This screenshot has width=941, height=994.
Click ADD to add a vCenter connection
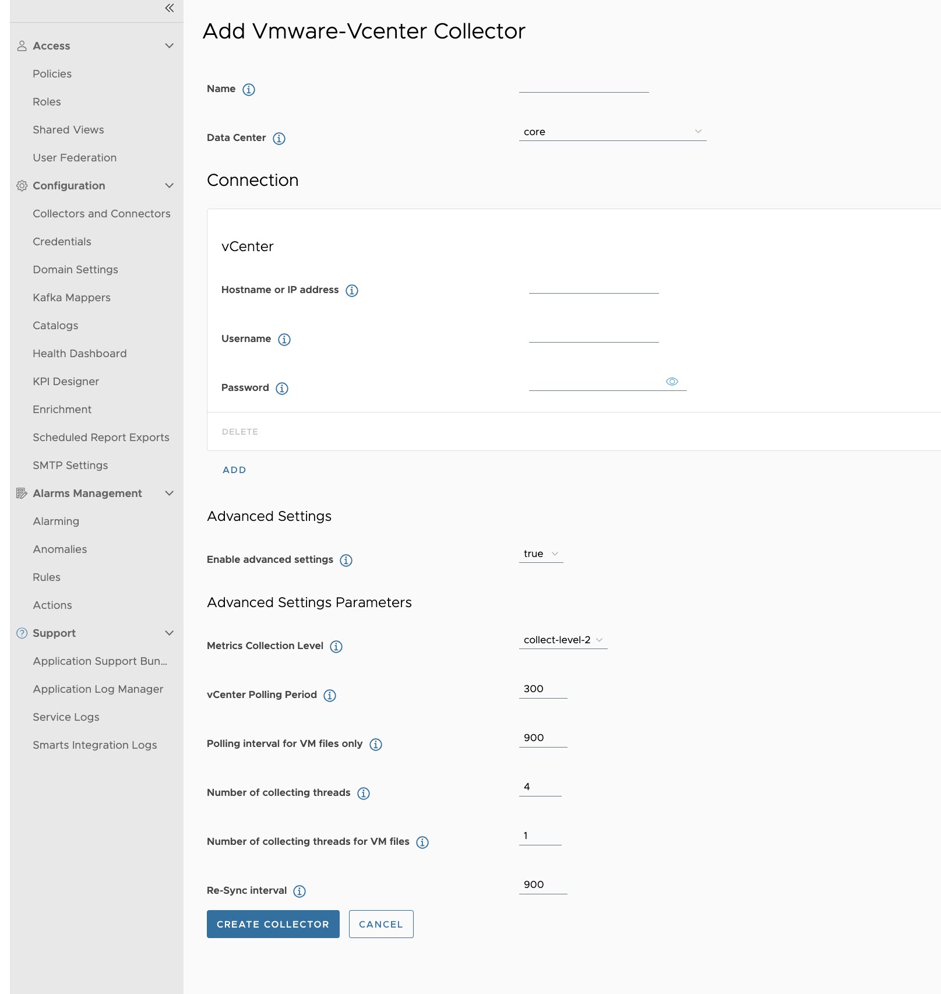[234, 470]
